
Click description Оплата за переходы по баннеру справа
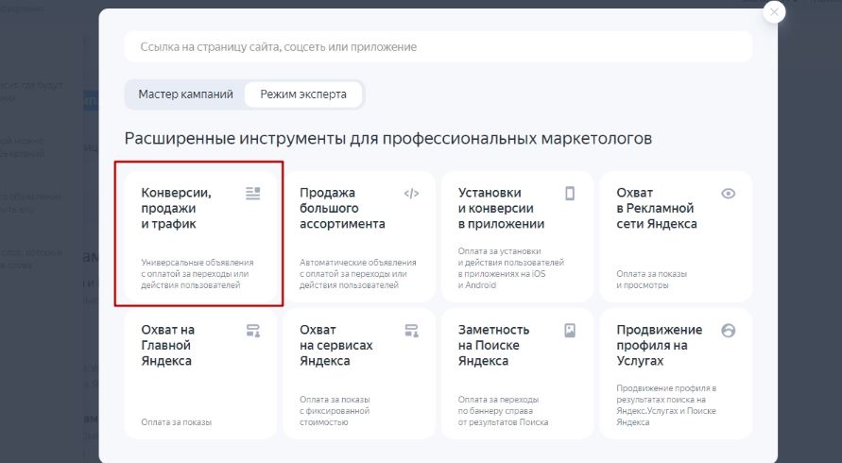click(x=503, y=411)
